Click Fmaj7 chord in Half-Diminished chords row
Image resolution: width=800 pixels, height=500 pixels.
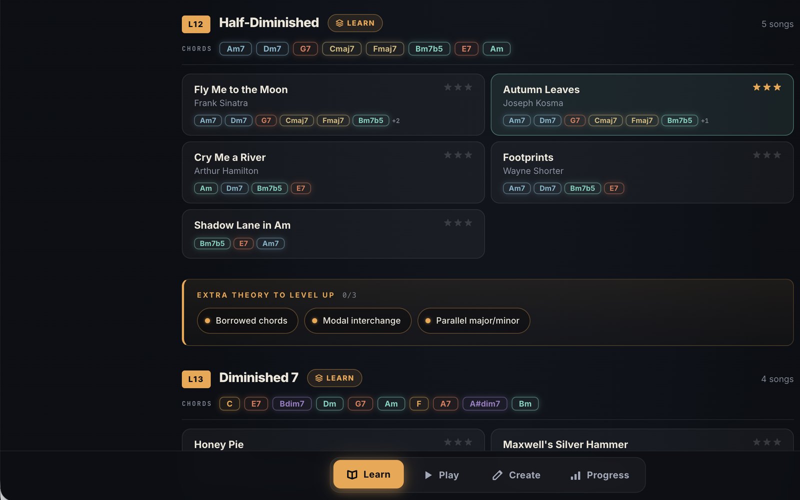tap(384, 48)
